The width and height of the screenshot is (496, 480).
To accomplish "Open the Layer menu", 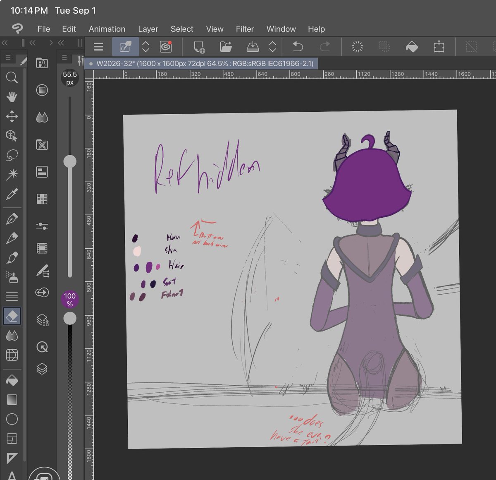I will tap(148, 29).
